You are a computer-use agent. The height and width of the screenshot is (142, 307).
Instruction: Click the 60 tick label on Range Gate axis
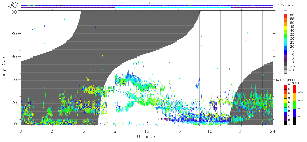[14, 56]
